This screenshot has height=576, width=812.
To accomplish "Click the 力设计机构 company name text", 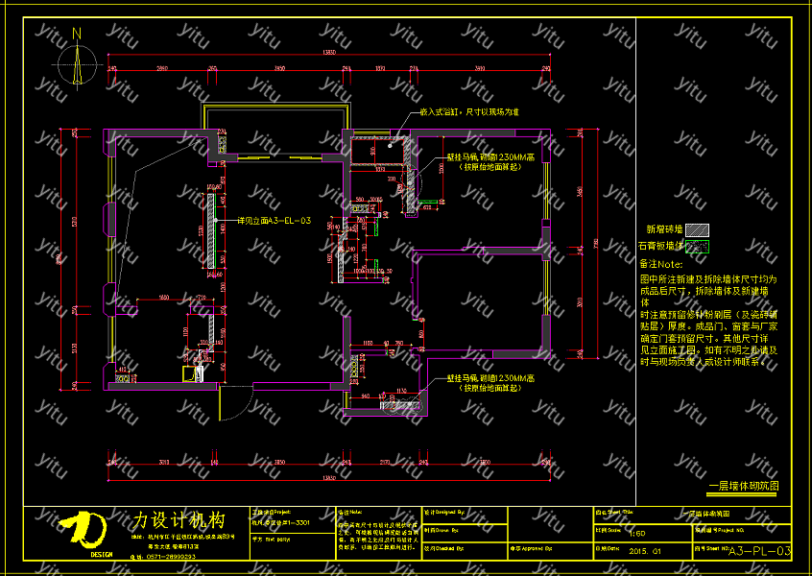I will [x=179, y=520].
